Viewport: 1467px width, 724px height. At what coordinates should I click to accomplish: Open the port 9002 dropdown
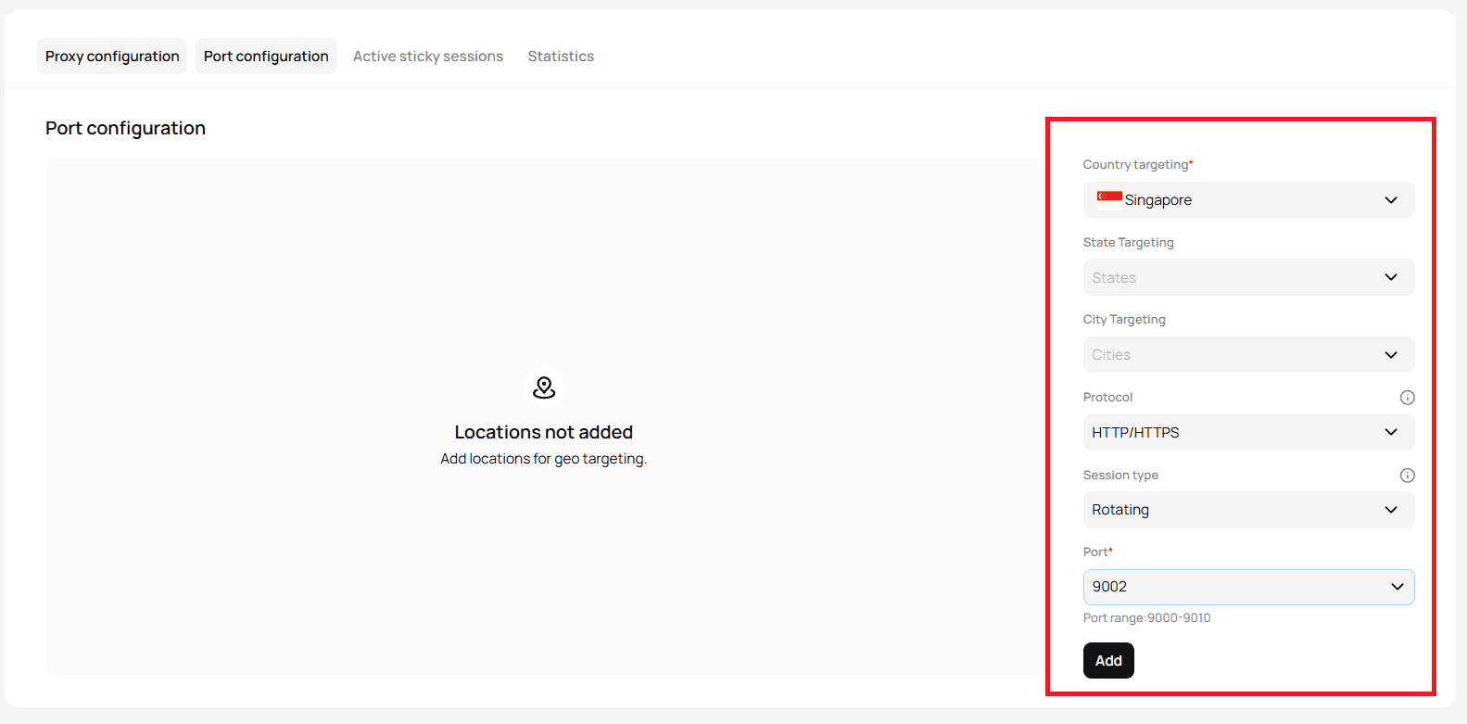(1248, 587)
